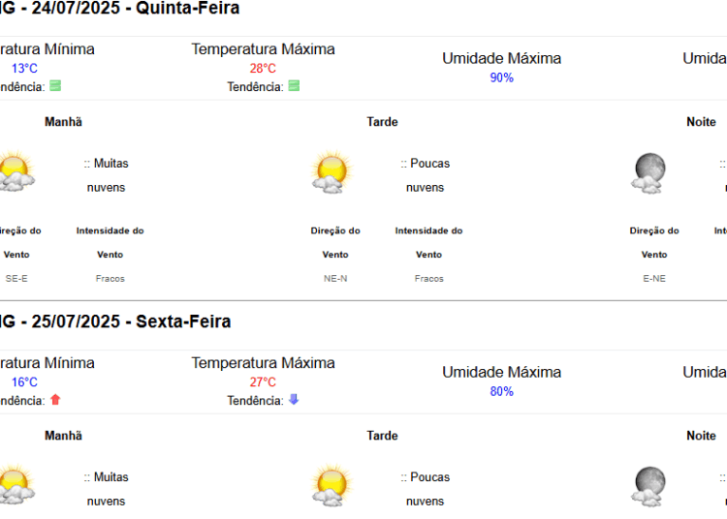Select the 24/07/2025 Quinta-Feira heading
The image size is (727, 519).
tap(119, 8)
